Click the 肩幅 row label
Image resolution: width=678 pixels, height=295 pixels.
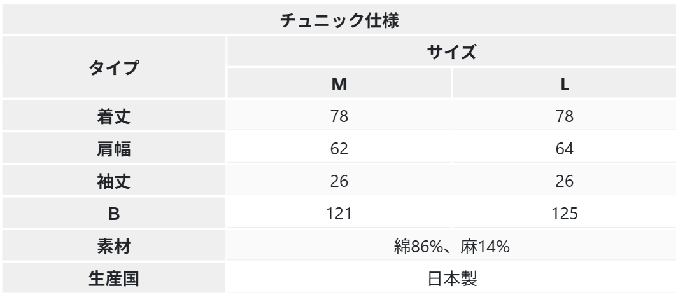(114, 148)
